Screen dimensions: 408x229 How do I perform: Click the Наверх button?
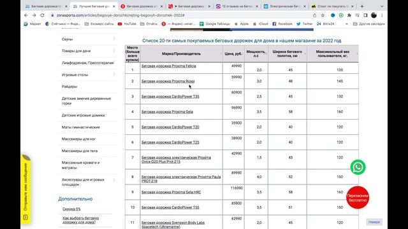[x=374, y=222]
